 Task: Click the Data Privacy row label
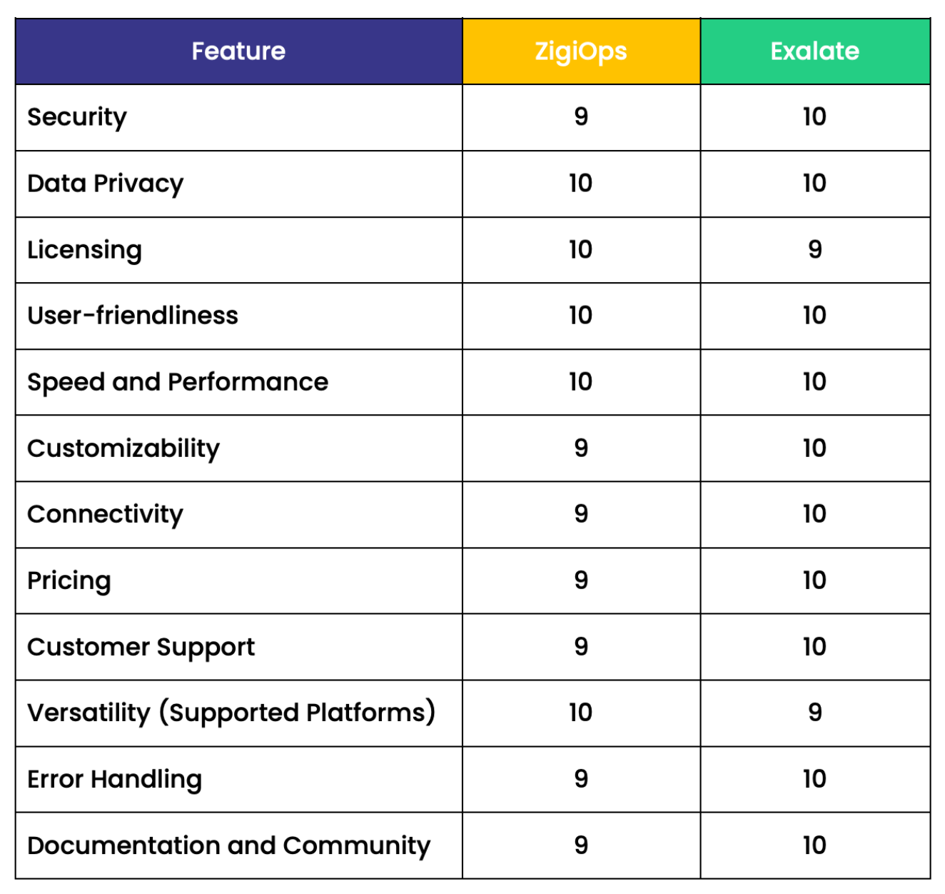(x=106, y=184)
